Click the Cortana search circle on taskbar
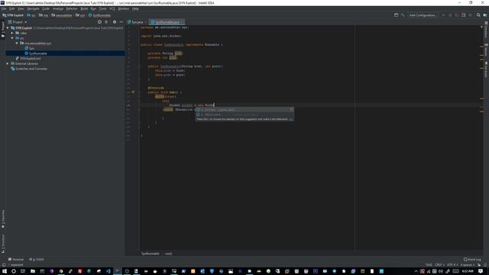Viewport: 489px width, 275px height. (x=14, y=271)
